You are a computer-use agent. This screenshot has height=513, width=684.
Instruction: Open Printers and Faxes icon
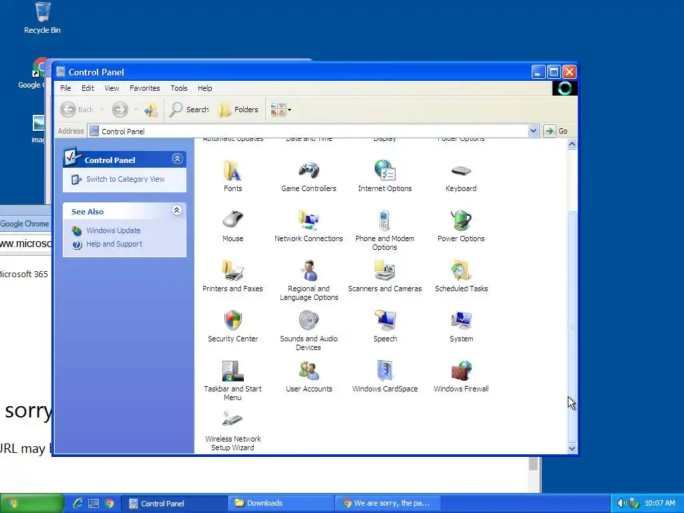pyautogui.click(x=232, y=277)
